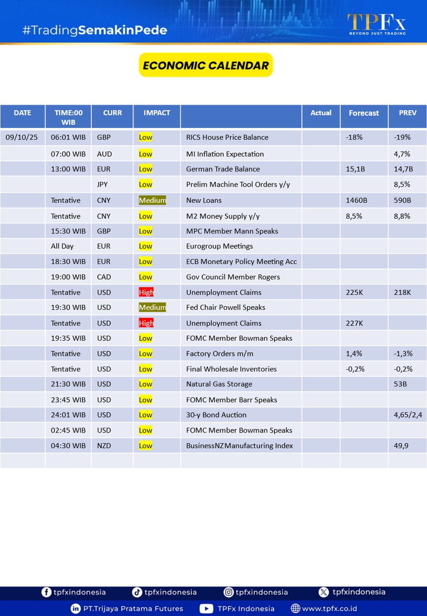Click the Medium badge for Fed Chair Powell Speaks
The height and width of the screenshot is (616, 427).
152,308
